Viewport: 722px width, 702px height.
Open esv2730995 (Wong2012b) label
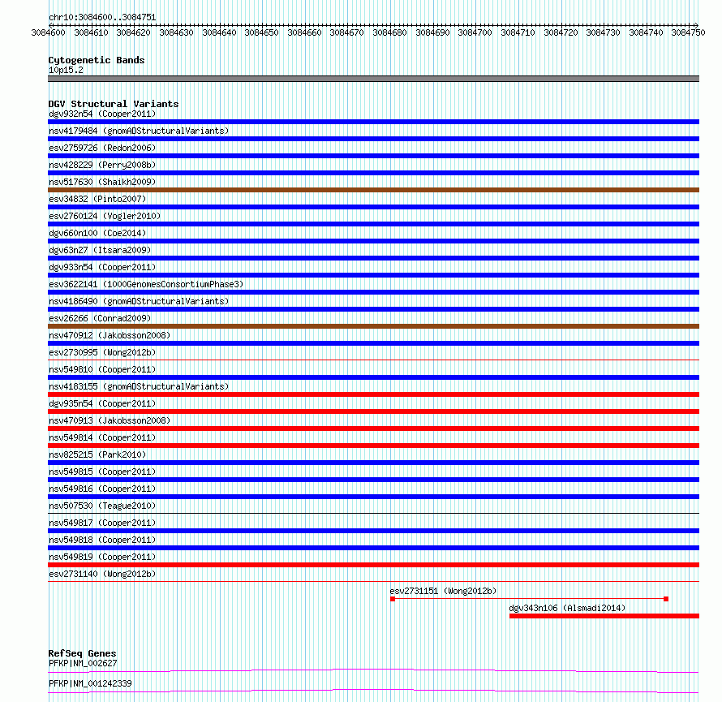102,352
